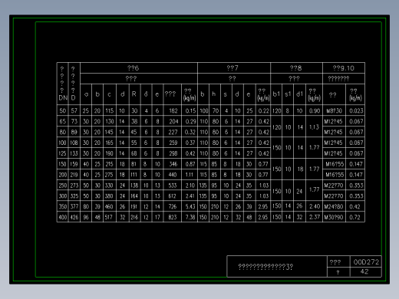This screenshot has width=399, height=299.
Task: Click the weight value '0.023'
Action: (x=356, y=110)
